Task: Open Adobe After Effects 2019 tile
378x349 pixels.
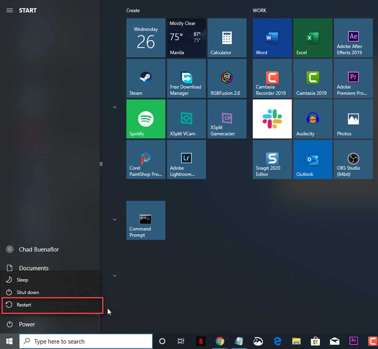Action: click(x=353, y=37)
